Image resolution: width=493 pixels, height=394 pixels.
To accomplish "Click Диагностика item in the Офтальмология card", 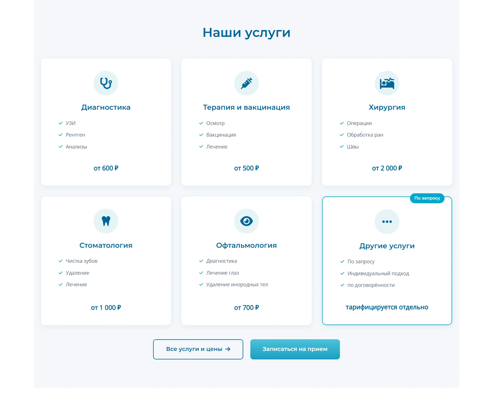I will (x=221, y=261).
